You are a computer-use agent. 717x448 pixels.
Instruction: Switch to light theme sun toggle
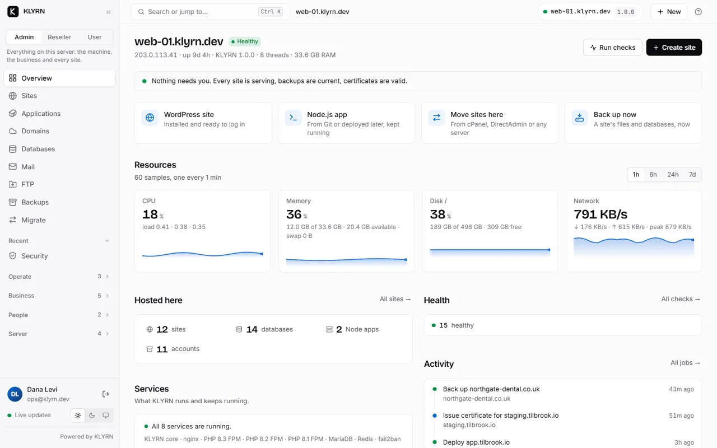(78, 416)
